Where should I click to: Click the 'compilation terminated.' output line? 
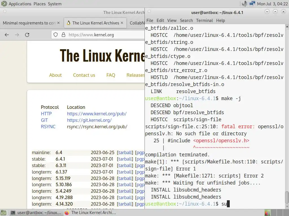click(177, 155)
